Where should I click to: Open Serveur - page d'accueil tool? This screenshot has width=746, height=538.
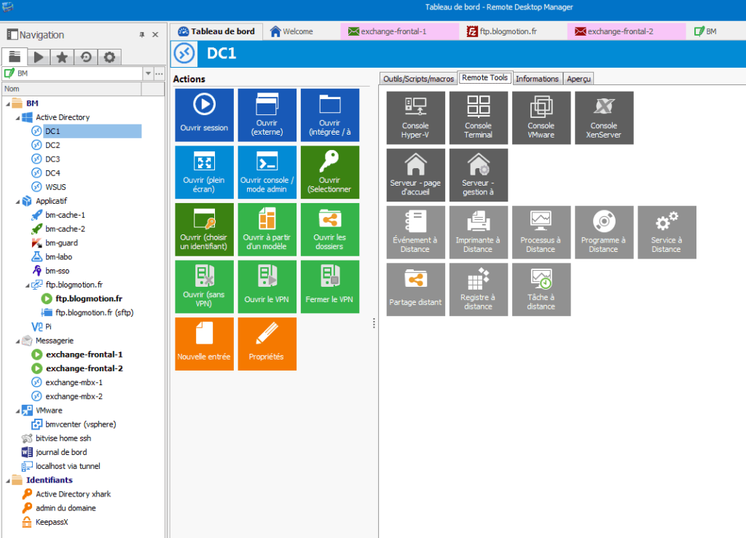pos(415,174)
